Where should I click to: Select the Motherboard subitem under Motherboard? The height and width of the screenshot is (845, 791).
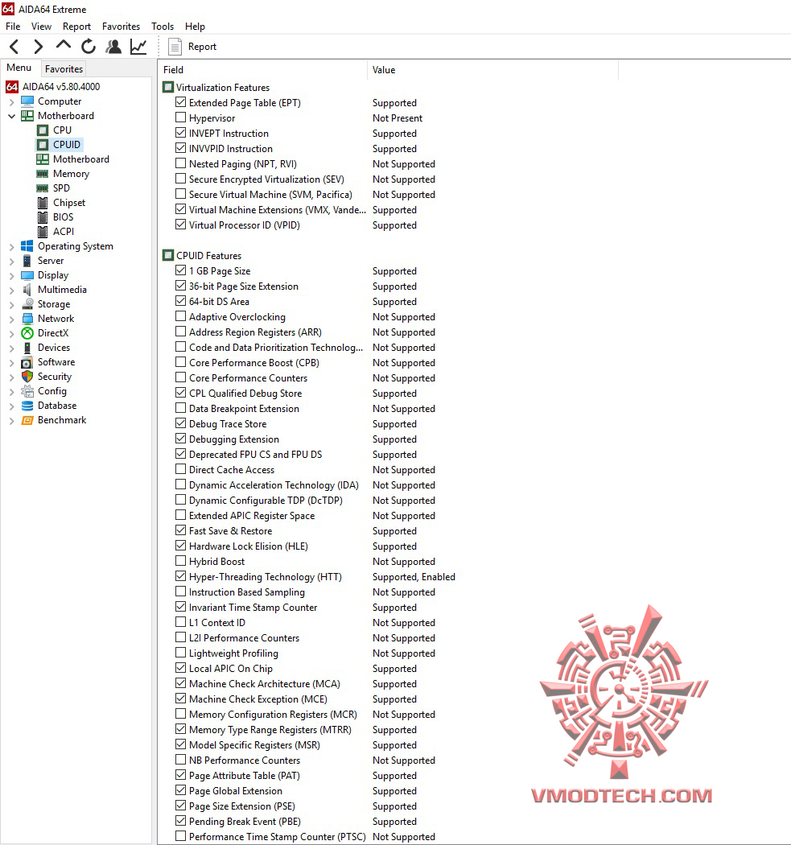pyautogui.click(x=81, y=159)
